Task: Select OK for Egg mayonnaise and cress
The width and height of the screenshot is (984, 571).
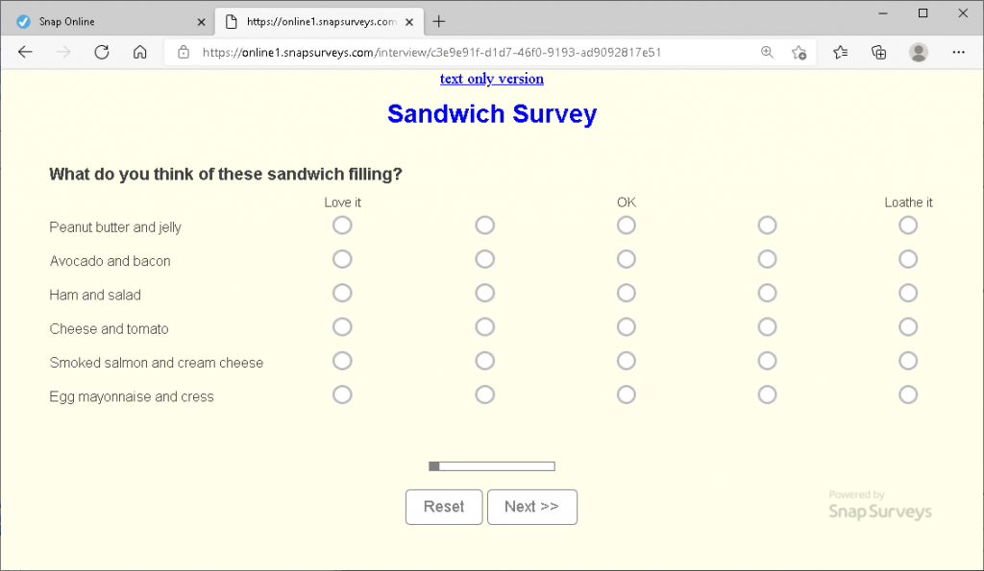Action: 626,394
